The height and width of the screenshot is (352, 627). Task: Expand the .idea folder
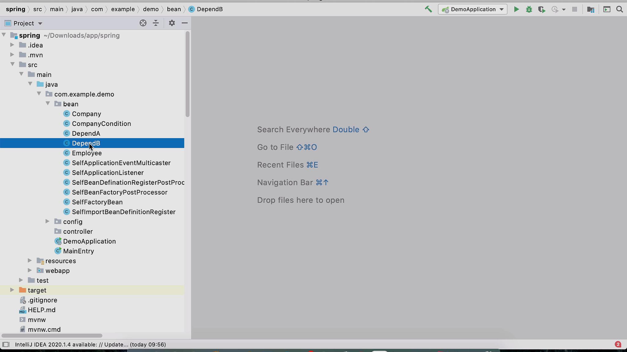[12, 45]
